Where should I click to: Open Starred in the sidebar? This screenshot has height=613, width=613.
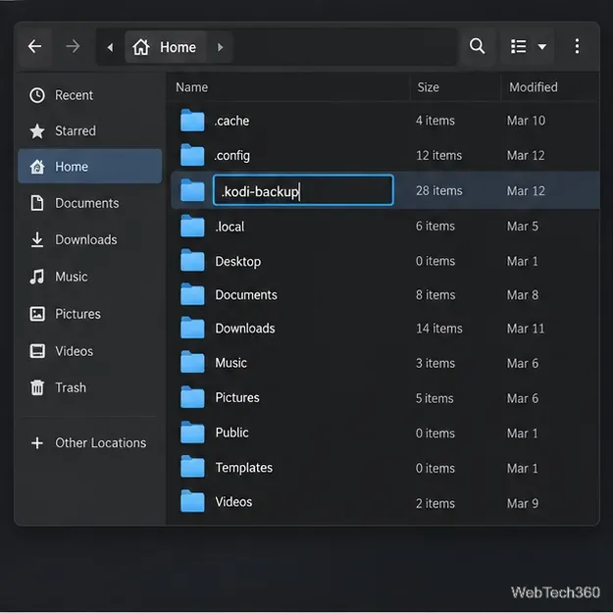point(89,131)
